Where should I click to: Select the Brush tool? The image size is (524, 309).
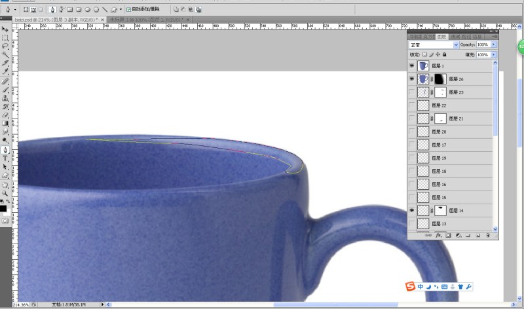coord(5,90)
